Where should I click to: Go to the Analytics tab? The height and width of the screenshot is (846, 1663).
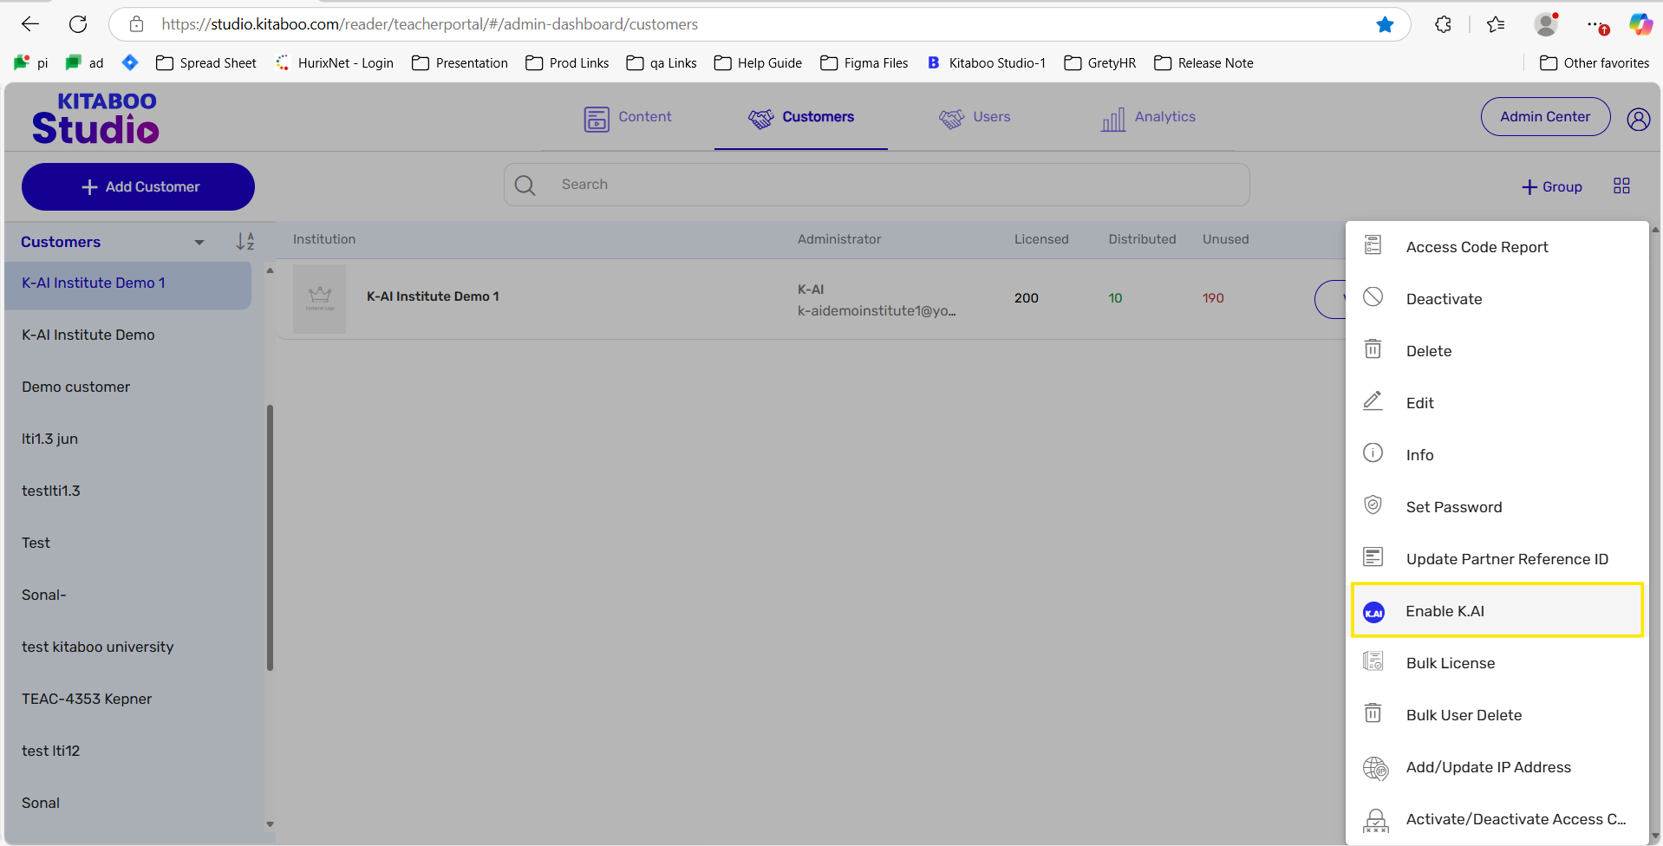1148,118
